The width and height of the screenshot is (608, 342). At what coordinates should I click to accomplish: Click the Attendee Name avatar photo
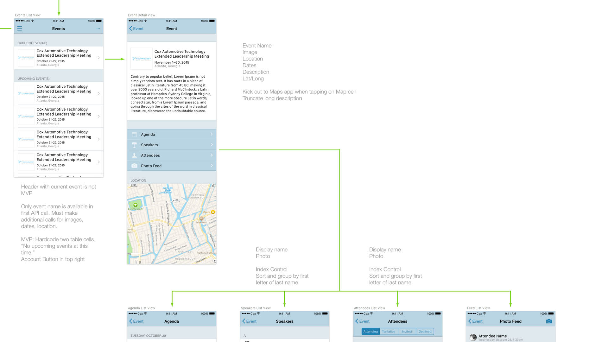click(473, 338)
